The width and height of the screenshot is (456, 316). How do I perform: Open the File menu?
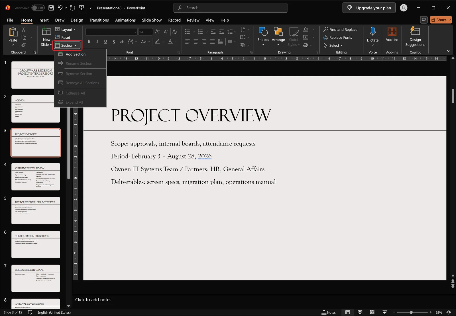point(10,20)
